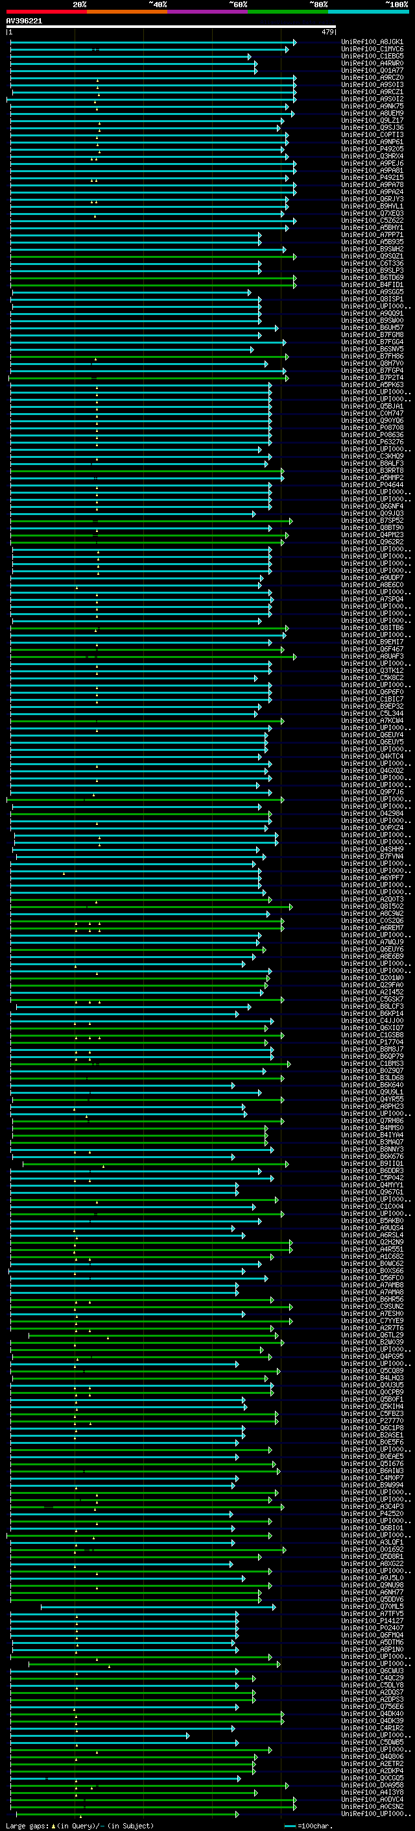The height and width of the screenshot is (1831, 415).
Task: Select hit label UniRef100_A9SOI3
Action: pos(372,84)
